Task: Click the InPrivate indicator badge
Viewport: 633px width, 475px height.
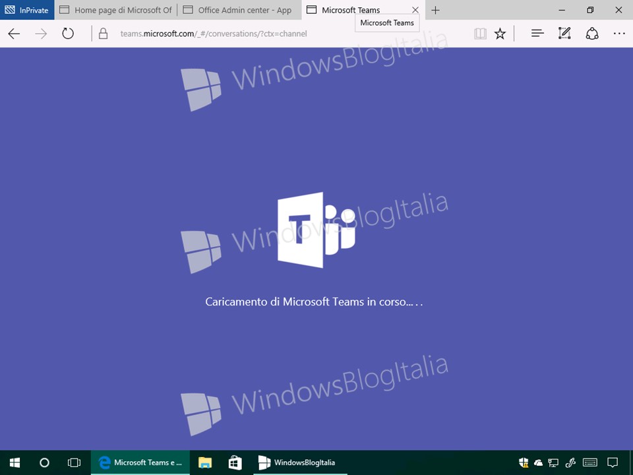Action: (27, 10)
